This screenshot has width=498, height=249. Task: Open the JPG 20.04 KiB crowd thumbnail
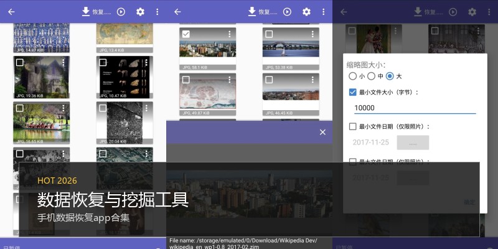click(125, 123)
